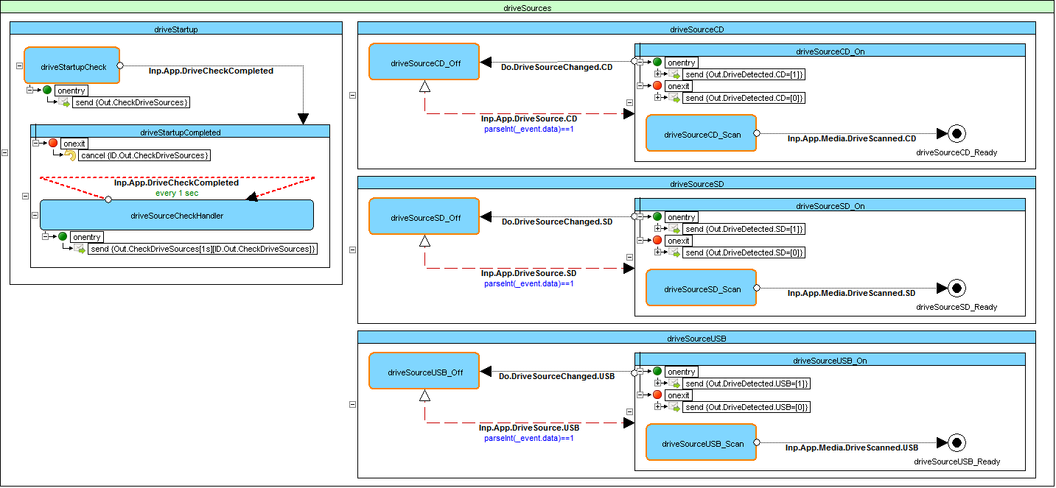The width and height of the screenshot is (1056, 488).
Task: Click the red onexit icon in driveStartupCompleted
Action: coord(52,144)
